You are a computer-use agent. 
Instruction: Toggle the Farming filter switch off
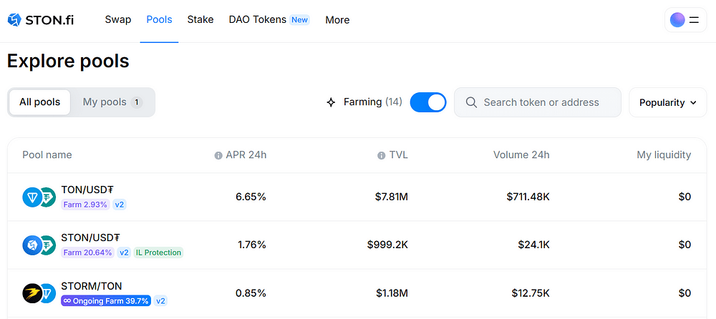click(x=428, y=102)
